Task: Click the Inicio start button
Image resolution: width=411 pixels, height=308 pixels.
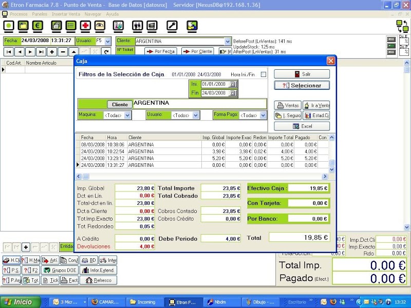Action: [21, 302]
